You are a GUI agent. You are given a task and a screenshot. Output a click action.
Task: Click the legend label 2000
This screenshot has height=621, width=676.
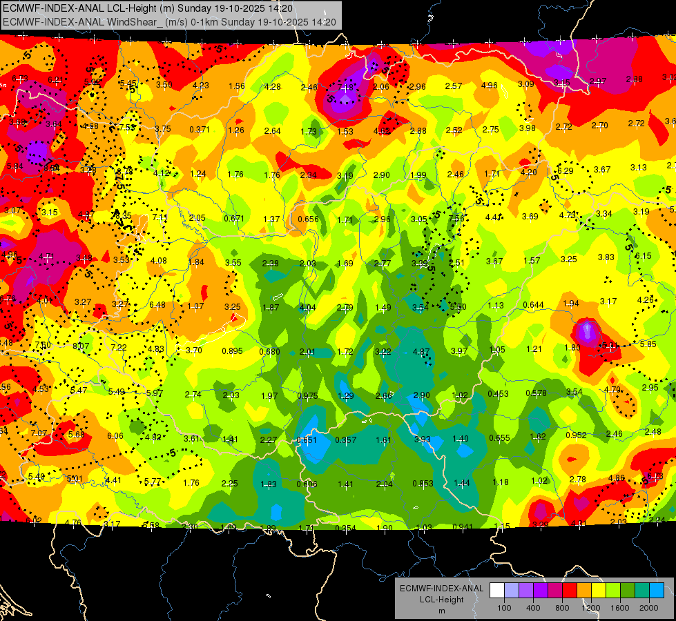click(x=649, y=608)
